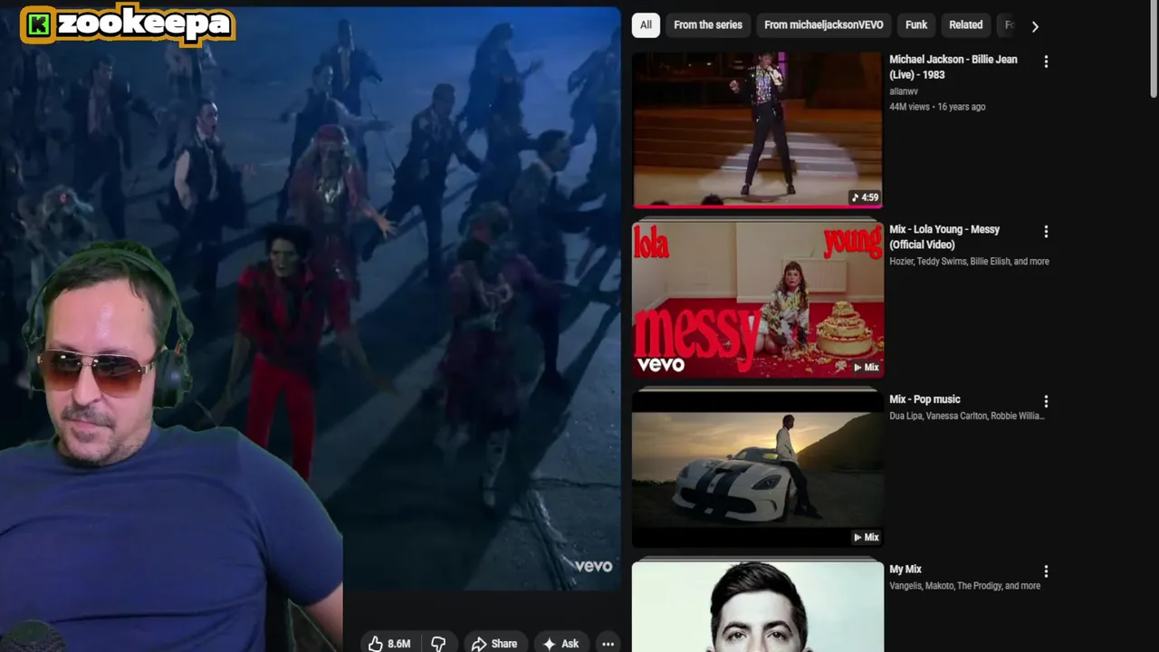1159x652 pixels.
Task: Open the Lola Young Messy mix thumbnail
Action: click(x=758, y=299)
